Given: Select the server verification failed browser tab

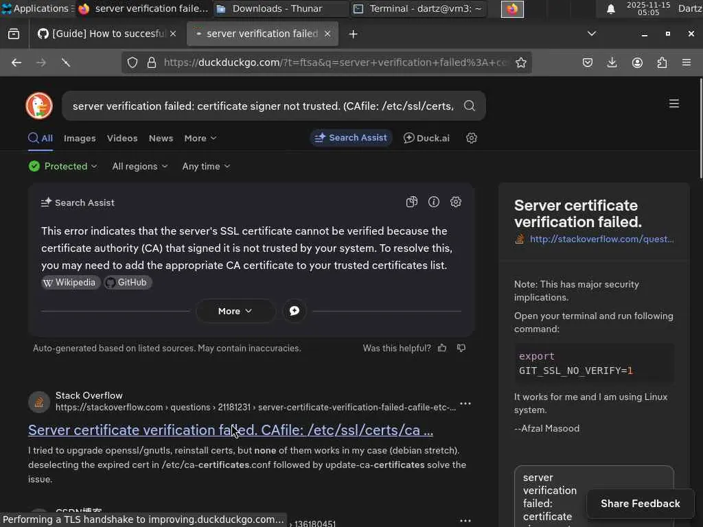Looking at the screenshot, I should coord(262,34).
